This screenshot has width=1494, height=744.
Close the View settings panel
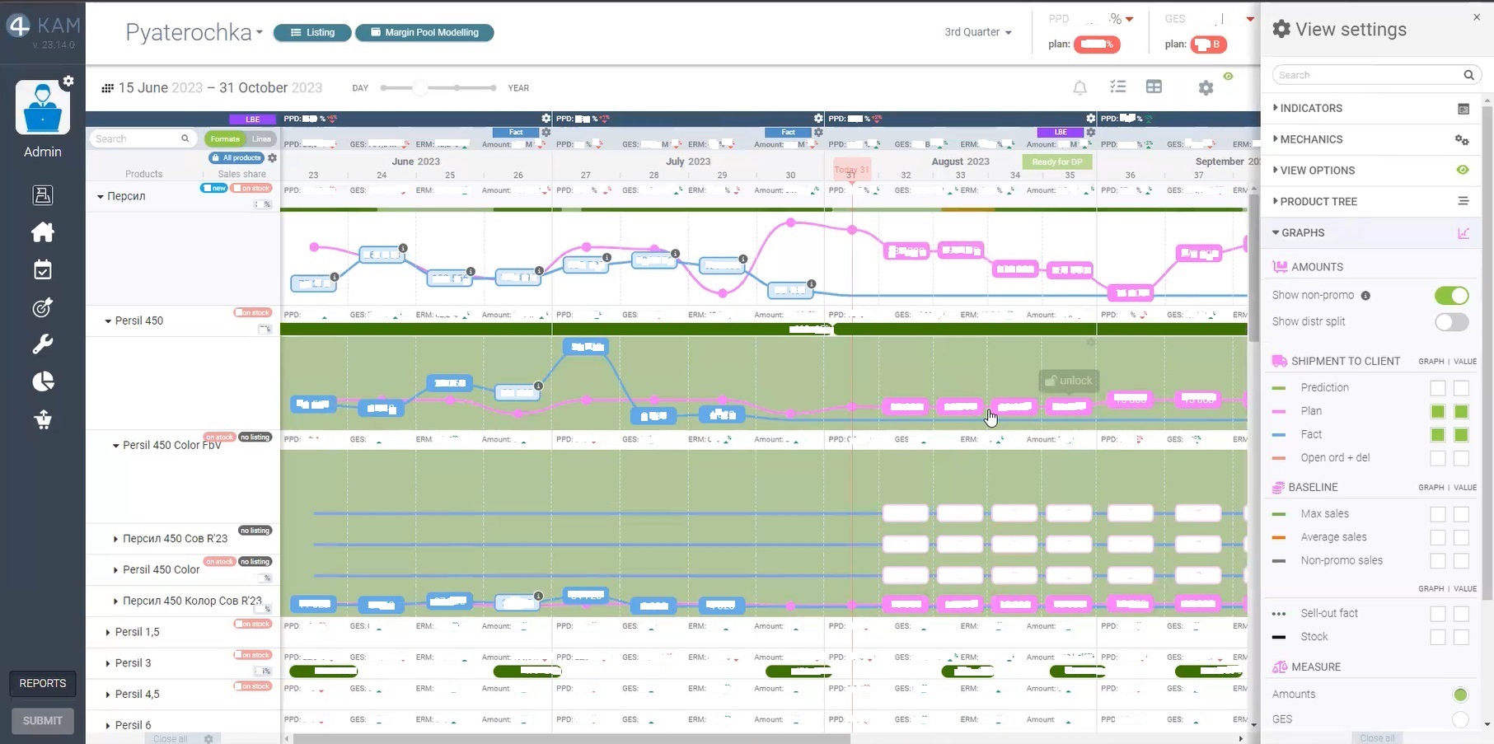coord(1477,17)
